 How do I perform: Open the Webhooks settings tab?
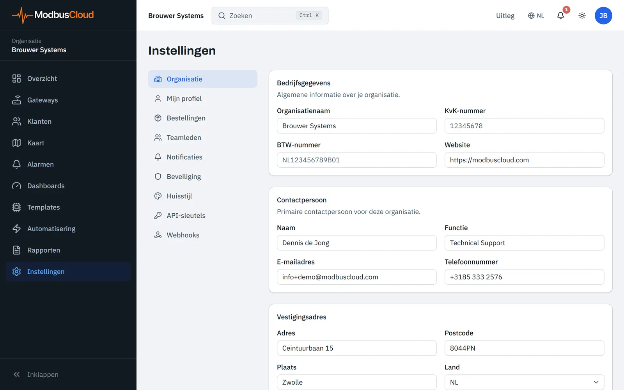pos(203,235)
